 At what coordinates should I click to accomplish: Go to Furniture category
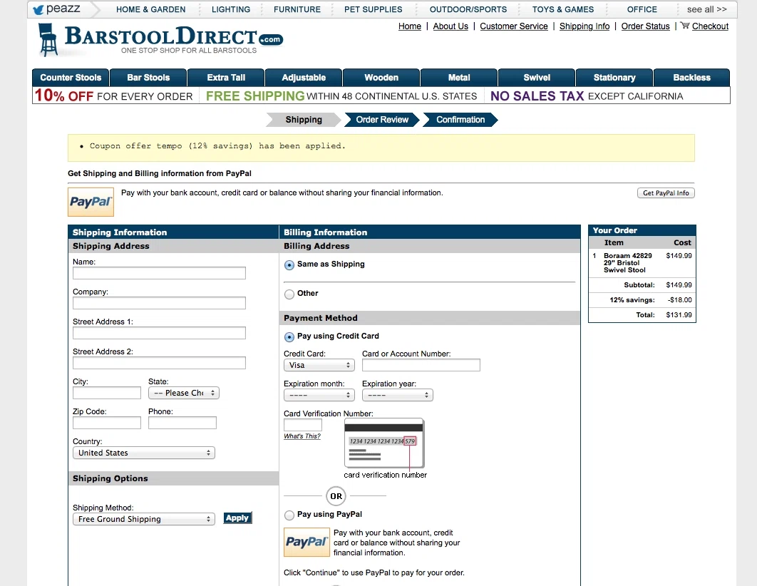point(297,9)
